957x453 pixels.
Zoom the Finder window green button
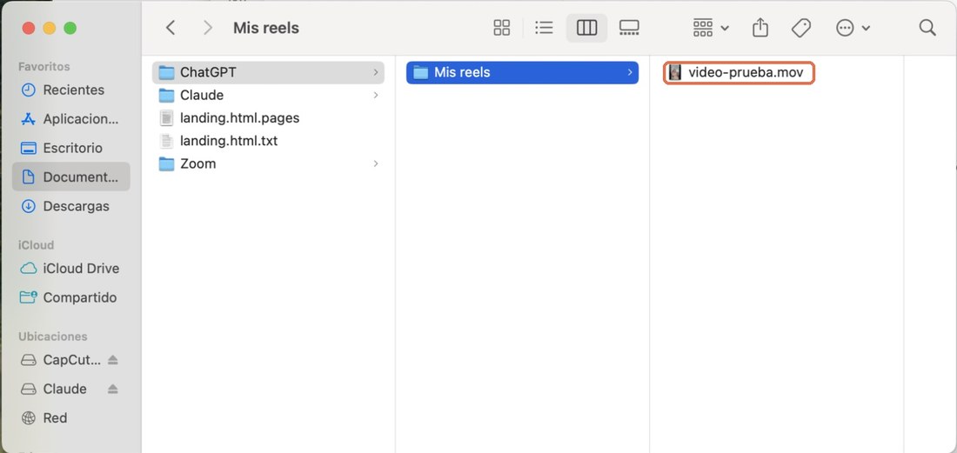click(70, 28)
